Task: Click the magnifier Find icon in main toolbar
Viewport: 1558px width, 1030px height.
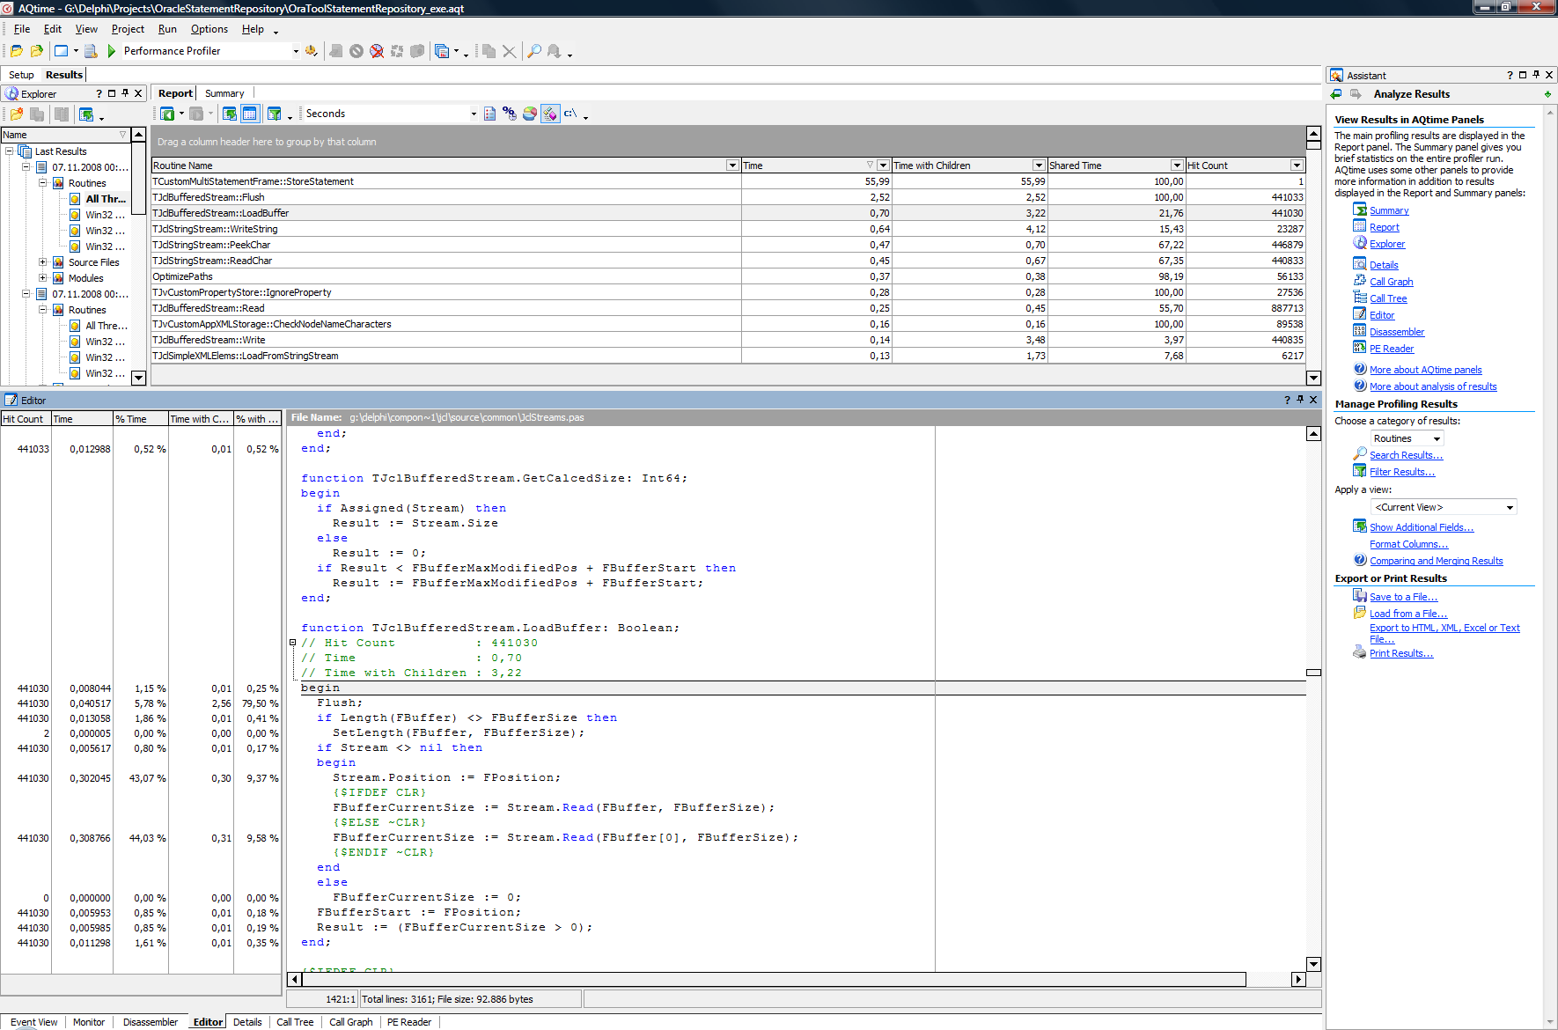Action: pos(533,51)
